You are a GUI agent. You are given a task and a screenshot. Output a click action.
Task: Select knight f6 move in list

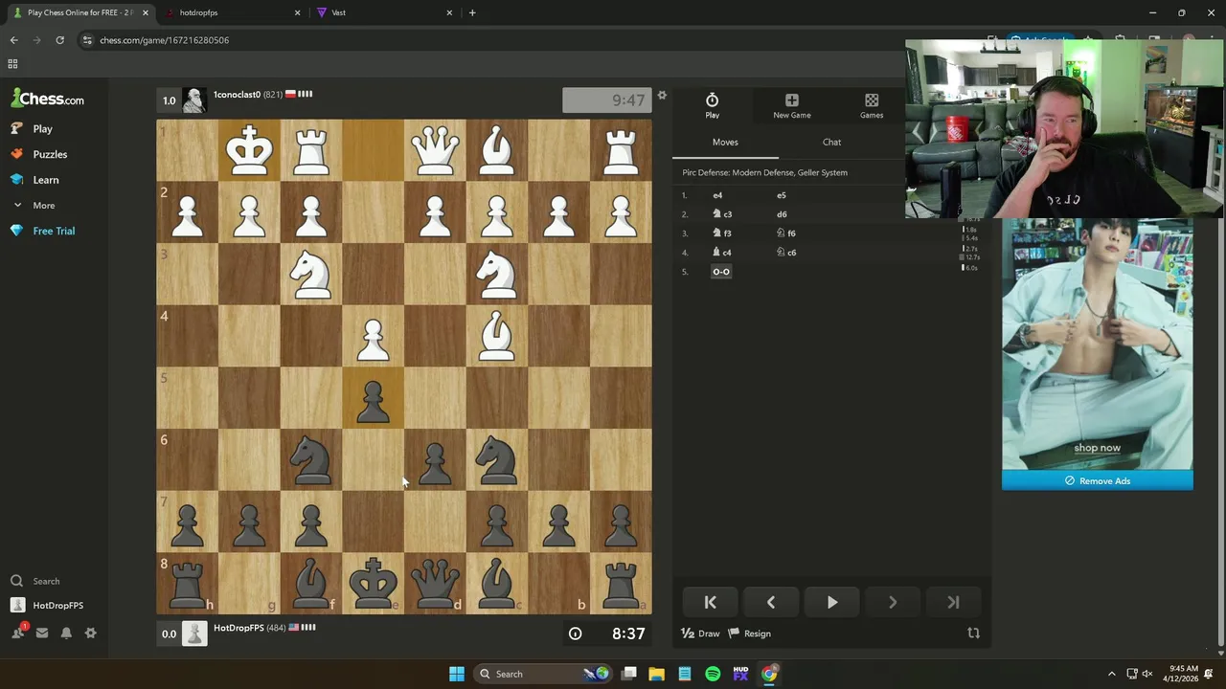pos(786,233)
